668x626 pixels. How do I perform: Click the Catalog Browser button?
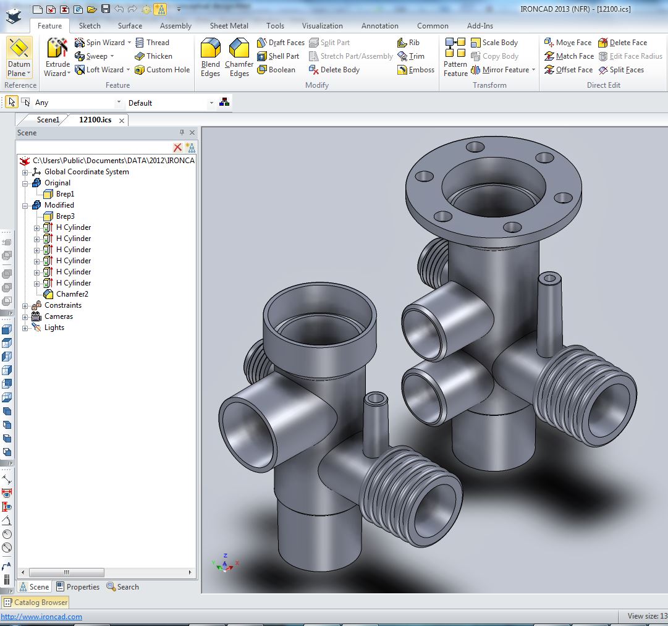click(36, 603)
